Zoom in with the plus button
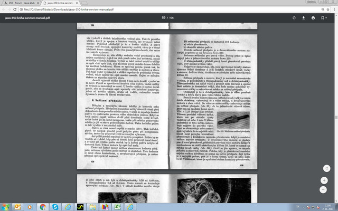This screenshot has width=338, height=211. 324,180
